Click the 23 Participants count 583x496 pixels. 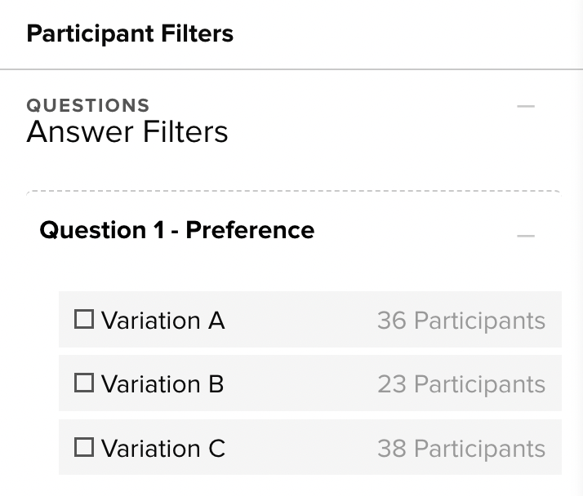click(x=461, y=383)
